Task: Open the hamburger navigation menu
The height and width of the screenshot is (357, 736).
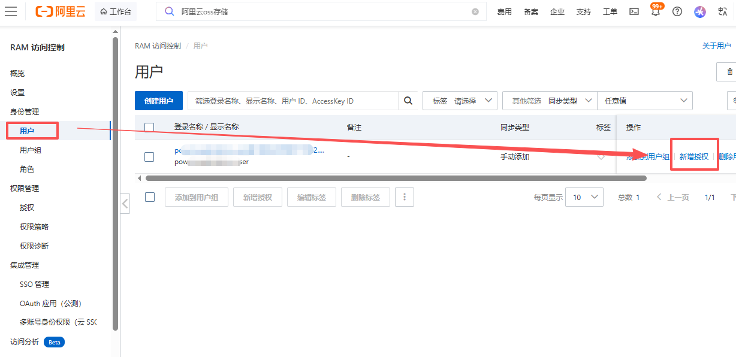Action: tap(11, 11)
